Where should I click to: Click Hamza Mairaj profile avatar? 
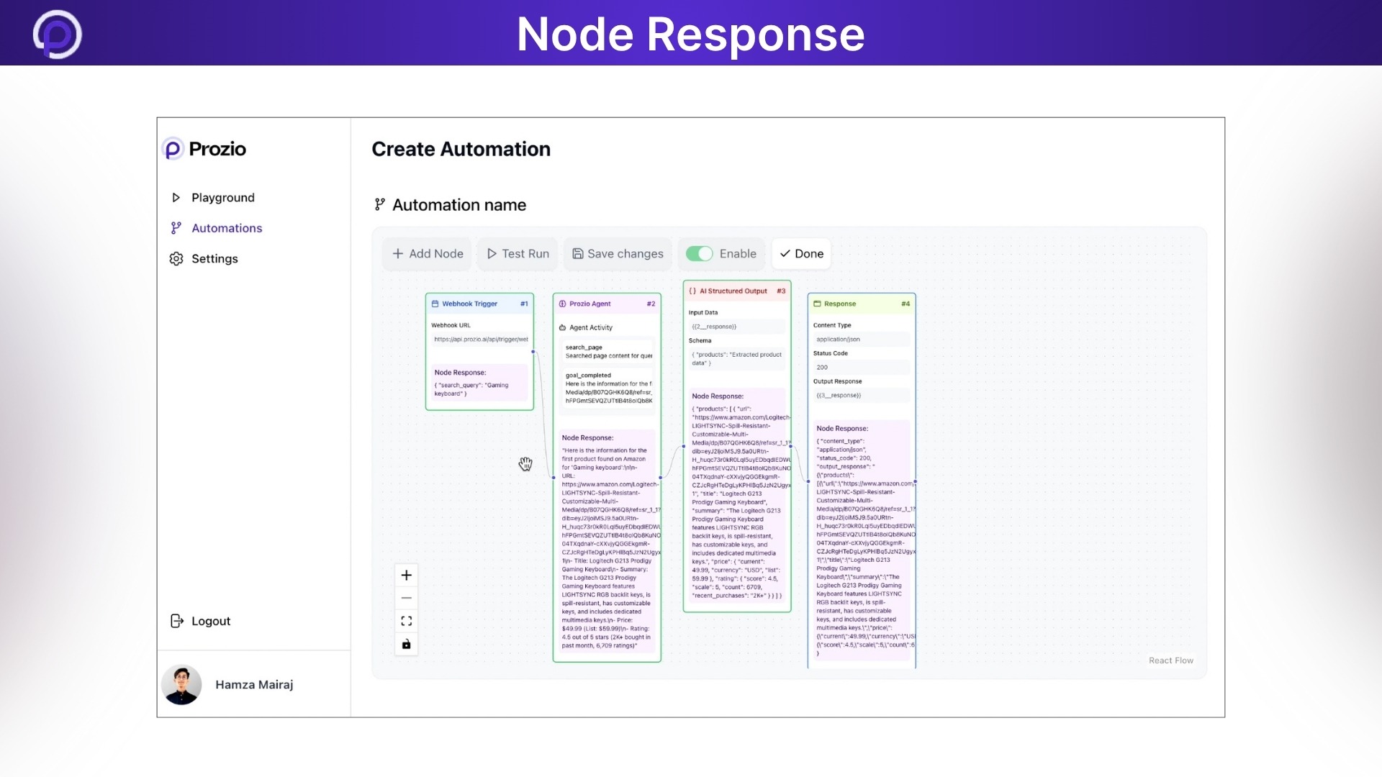[181, 684]
